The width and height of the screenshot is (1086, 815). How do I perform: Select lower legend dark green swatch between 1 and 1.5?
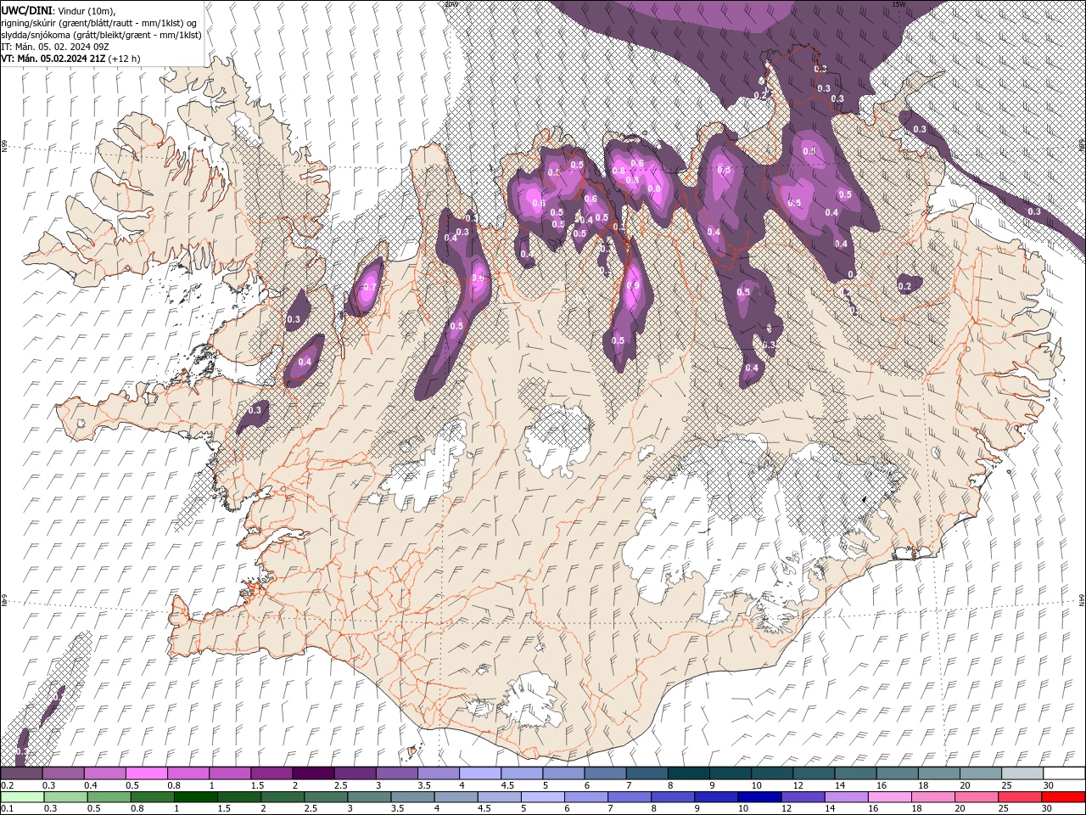[196, 797]
